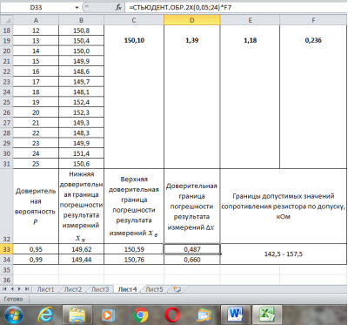Viewport: 348px width, 325px height.
Task: Select cell with value 148,6
Action: (x=81, y=71)
